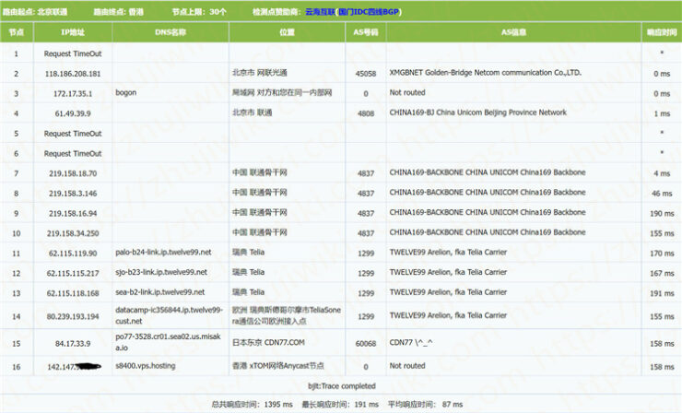Image resolution: width=682 pixels, height=413 pixels.
Task: Select DNS name palo-b24-link.ip.twelve99.net
Action: [x=163, y=252]
